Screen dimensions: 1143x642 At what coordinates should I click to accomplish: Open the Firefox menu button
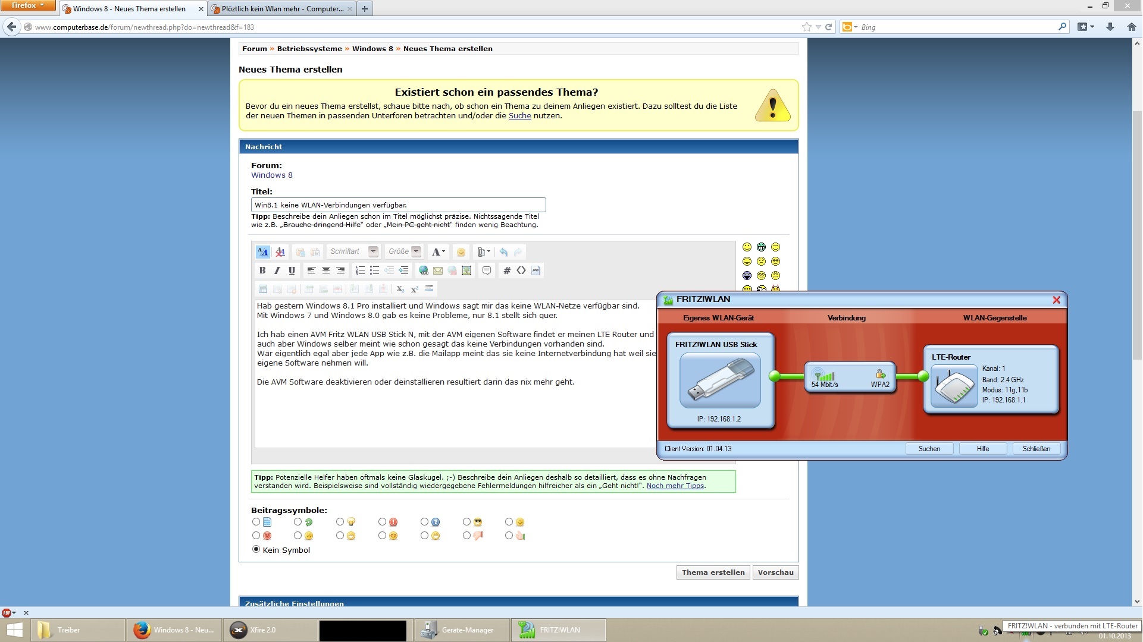[x=27, y=5]
